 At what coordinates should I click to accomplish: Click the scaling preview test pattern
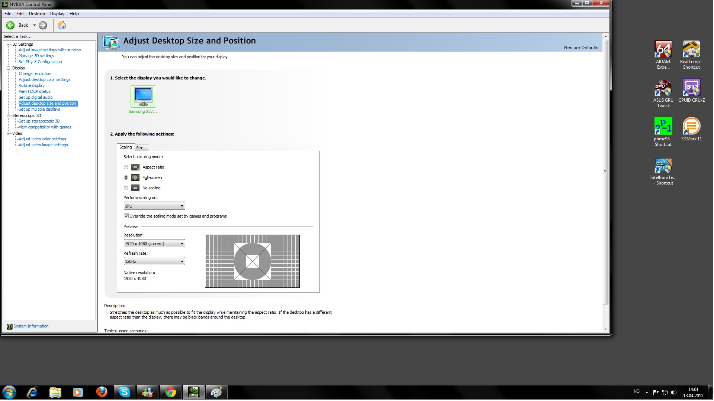pos(252,261)
